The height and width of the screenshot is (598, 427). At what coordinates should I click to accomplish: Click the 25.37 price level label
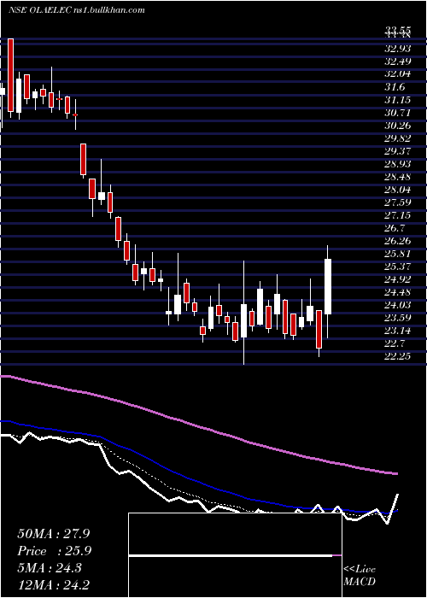pyautogui.click(x=398, y=267)
